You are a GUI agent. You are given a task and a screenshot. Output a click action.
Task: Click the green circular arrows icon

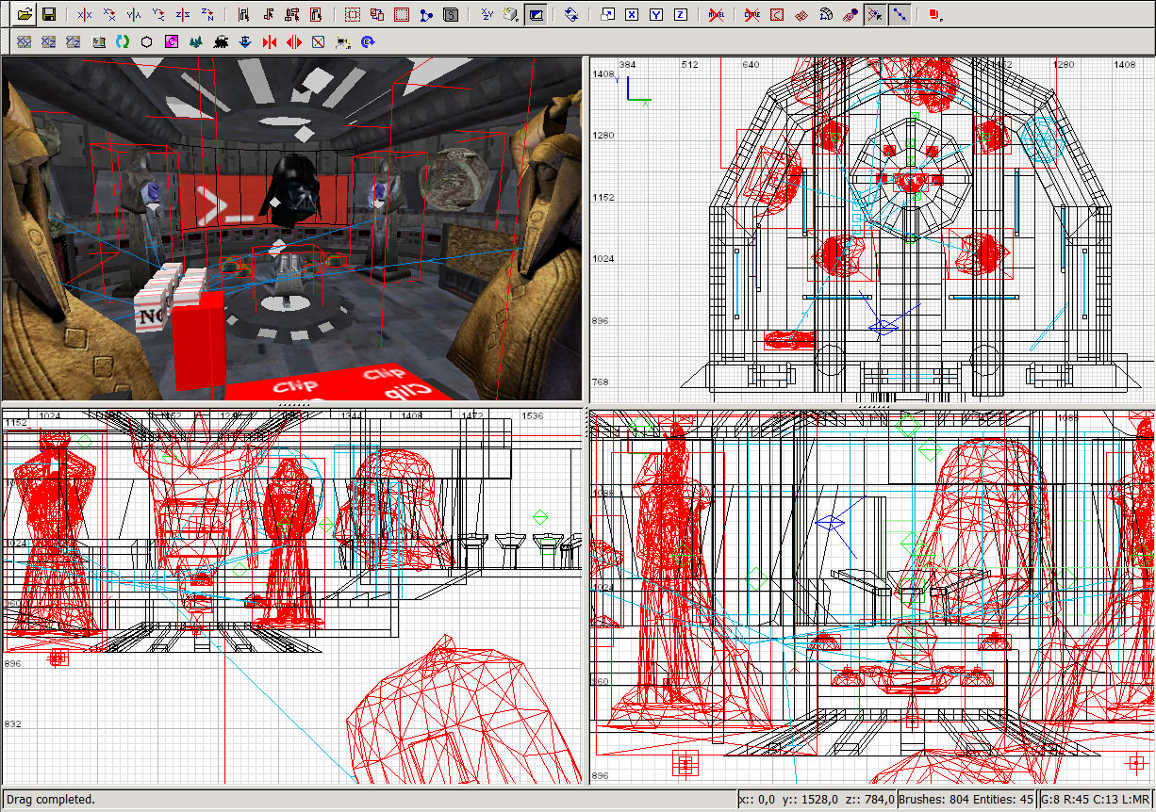[123, 41]
